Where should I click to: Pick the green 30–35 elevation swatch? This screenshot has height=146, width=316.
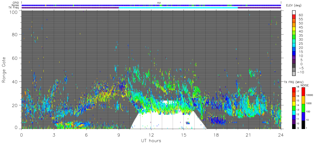coord(294,37)
